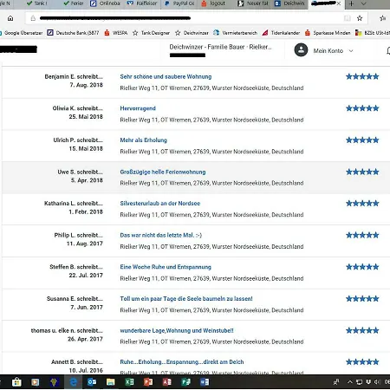Image resolution: width=390 pixels, height=390 pixels.
Task: Add page to favorites with star icon
Action: pyautogui.click(x=360, y=18)
